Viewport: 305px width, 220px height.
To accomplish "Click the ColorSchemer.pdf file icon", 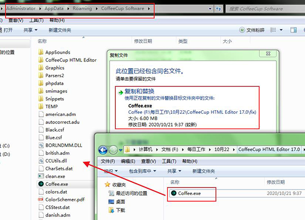I will point(41,199).
